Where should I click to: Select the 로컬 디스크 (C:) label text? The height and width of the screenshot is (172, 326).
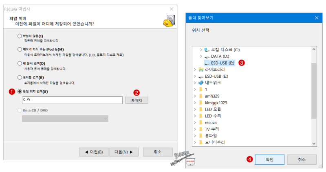(x=225, y=50)
